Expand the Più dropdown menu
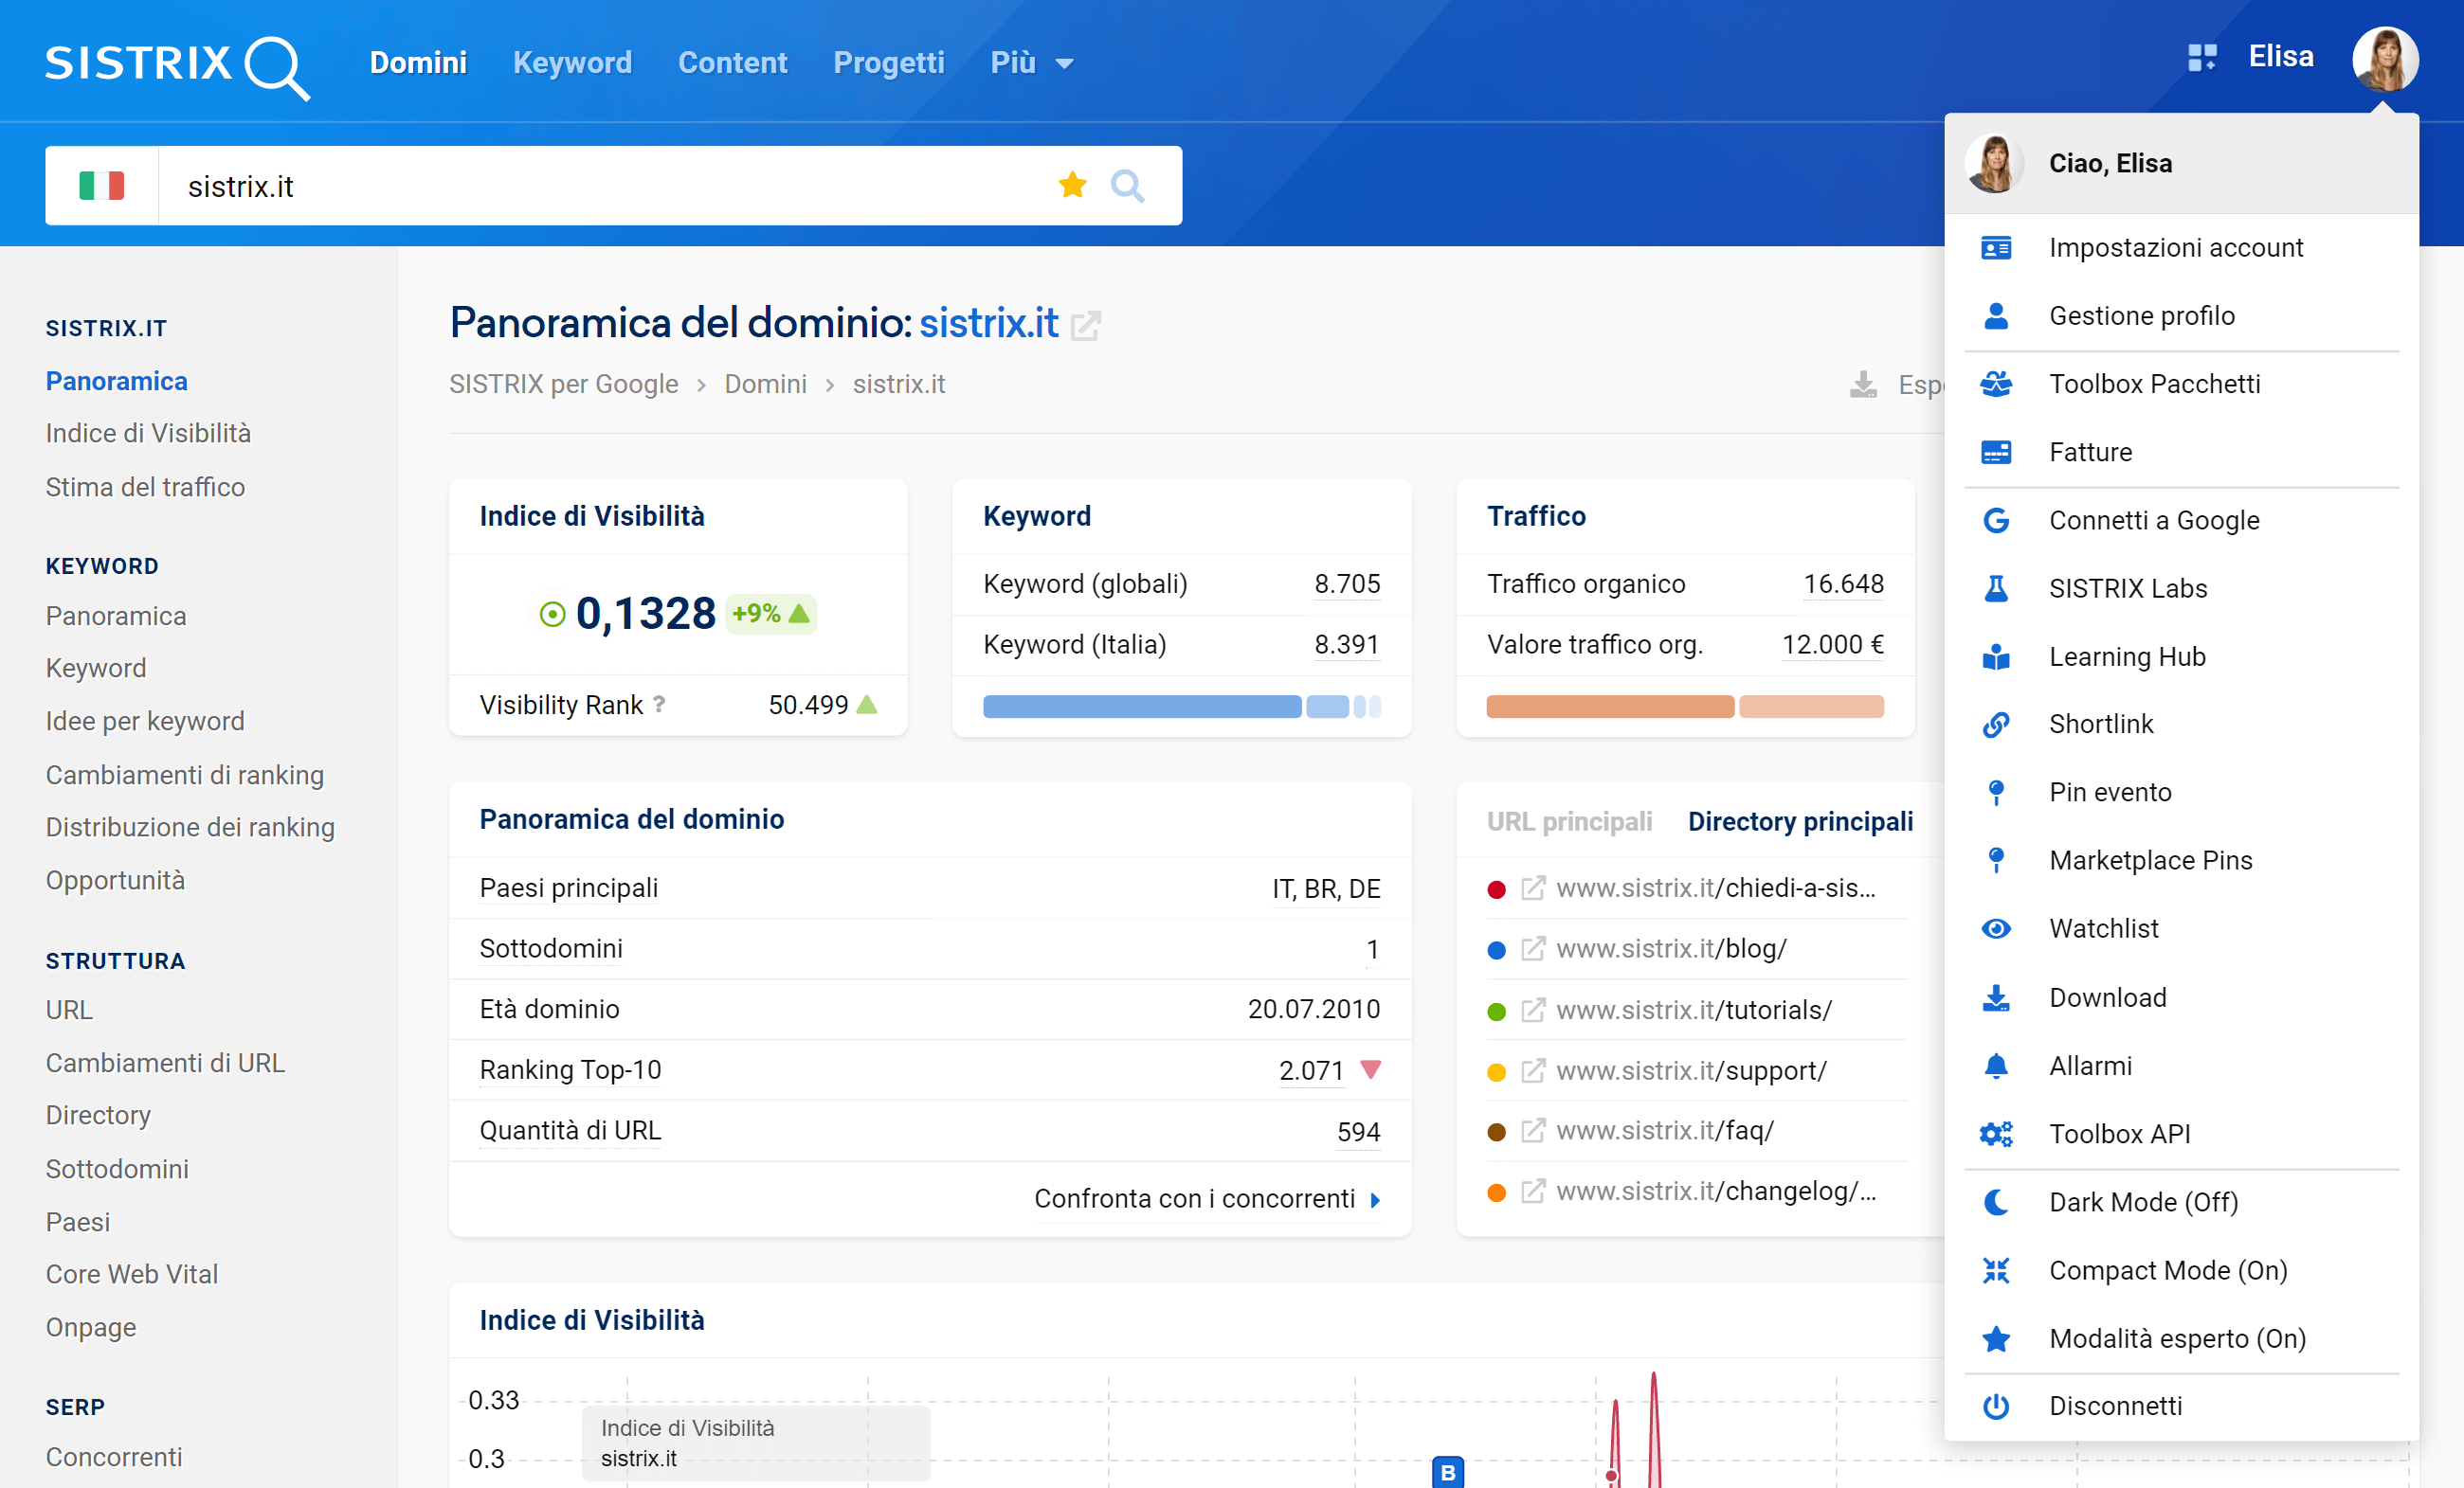 [1032, 63]
